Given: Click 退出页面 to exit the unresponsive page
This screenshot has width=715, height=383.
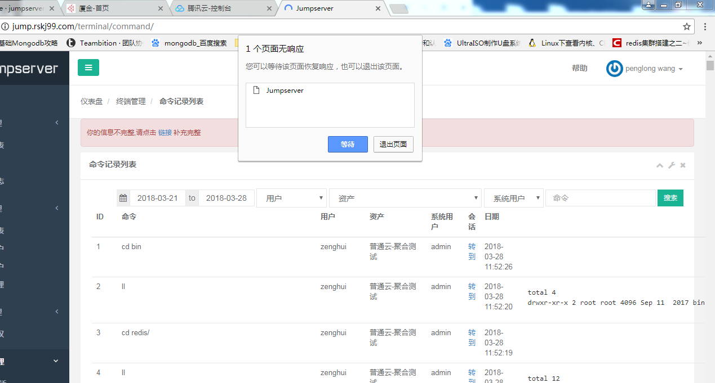Looking at the screenshot, I should click(x=393, y=144).
